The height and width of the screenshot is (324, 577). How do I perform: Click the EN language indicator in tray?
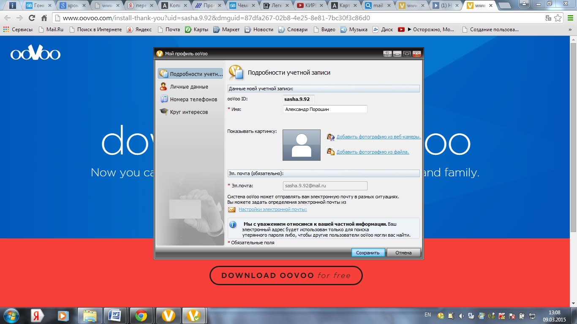pos(427,315)
